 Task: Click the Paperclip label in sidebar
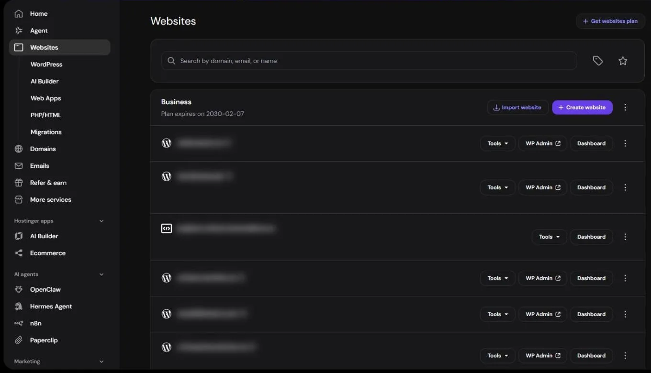(44, 340)
